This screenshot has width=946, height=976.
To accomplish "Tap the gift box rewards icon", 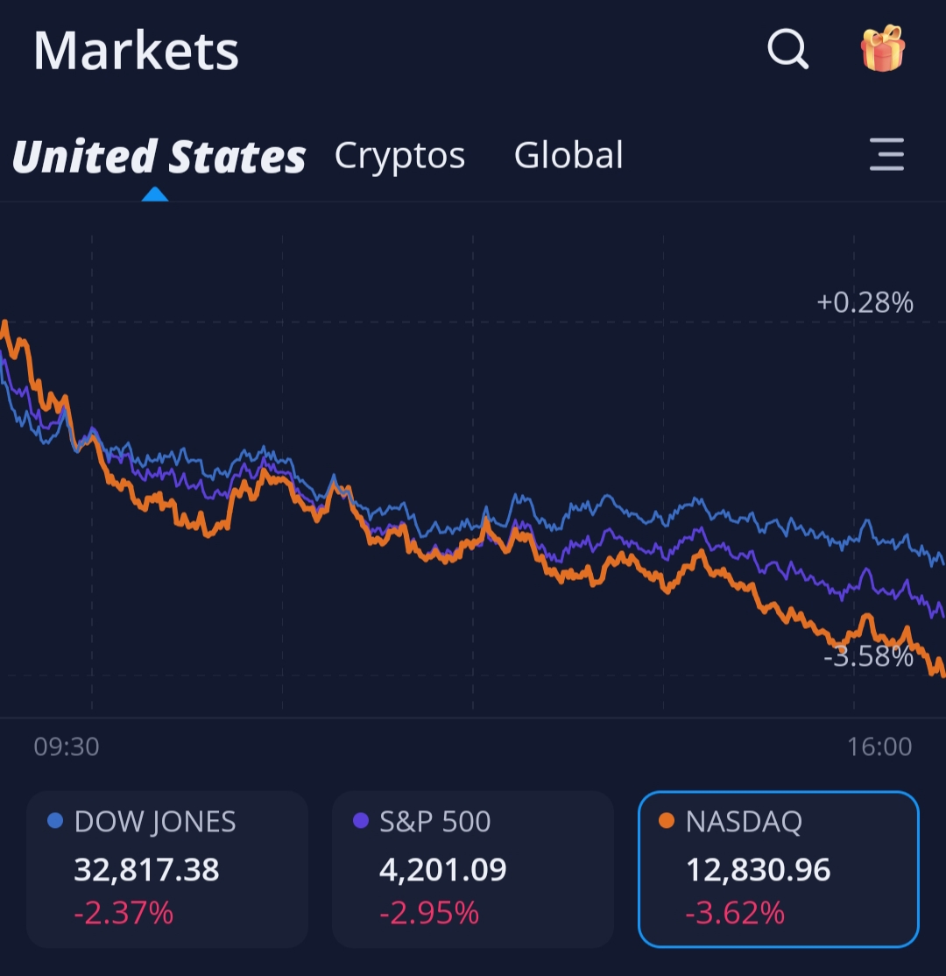I will click(x=883, y=48).
